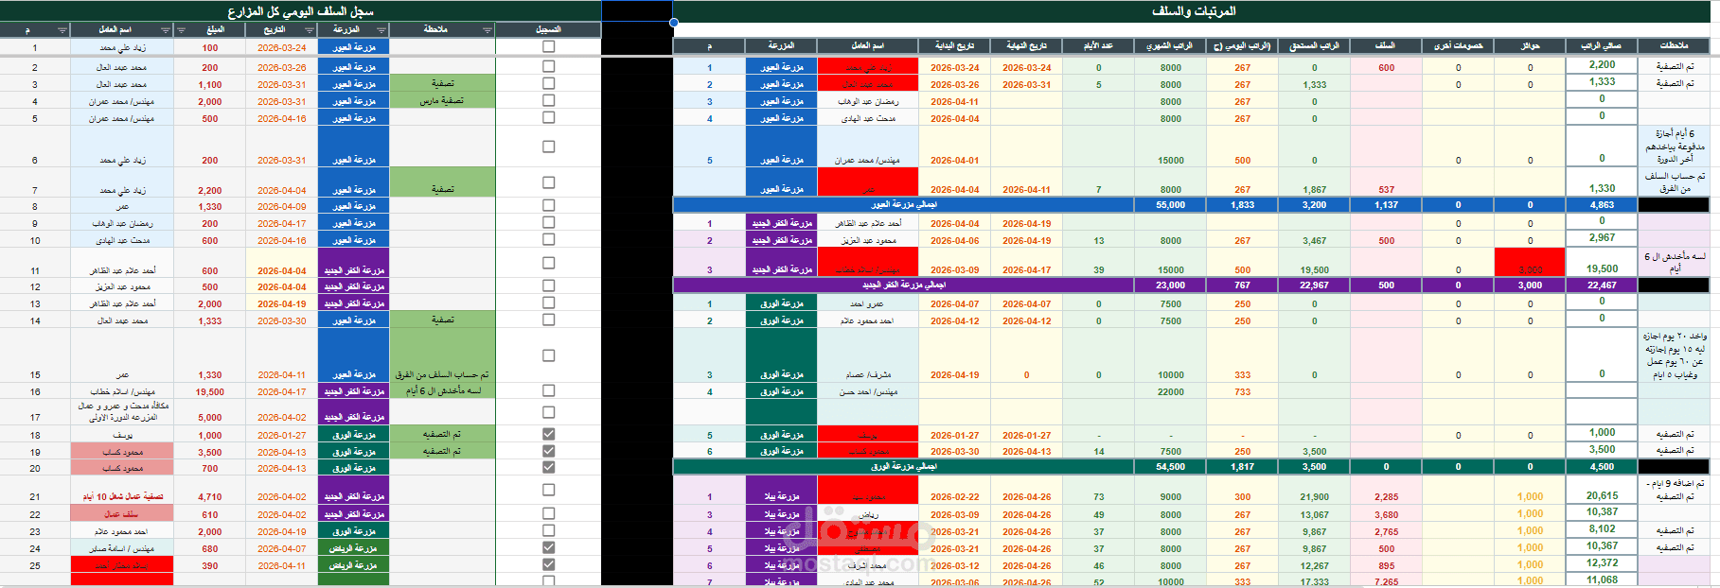Select the مكافأة مدحت و عمرو name cell
The image size is (1720, 588).
tap(122, 411)
